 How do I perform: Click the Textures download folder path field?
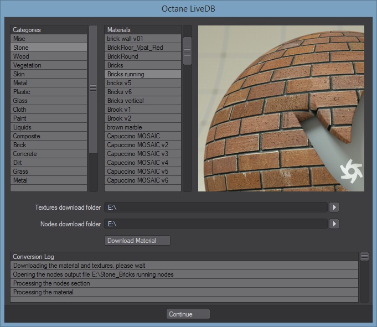coord(216,207)
